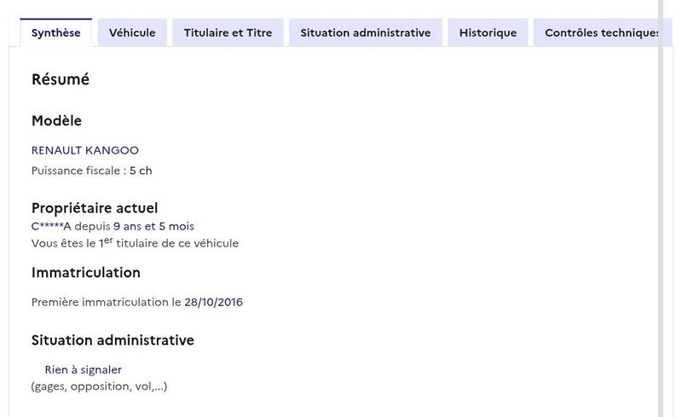Click the gages, opposition, vol note
Viewport: 682px width, 417px height.
tap(99, 386)
